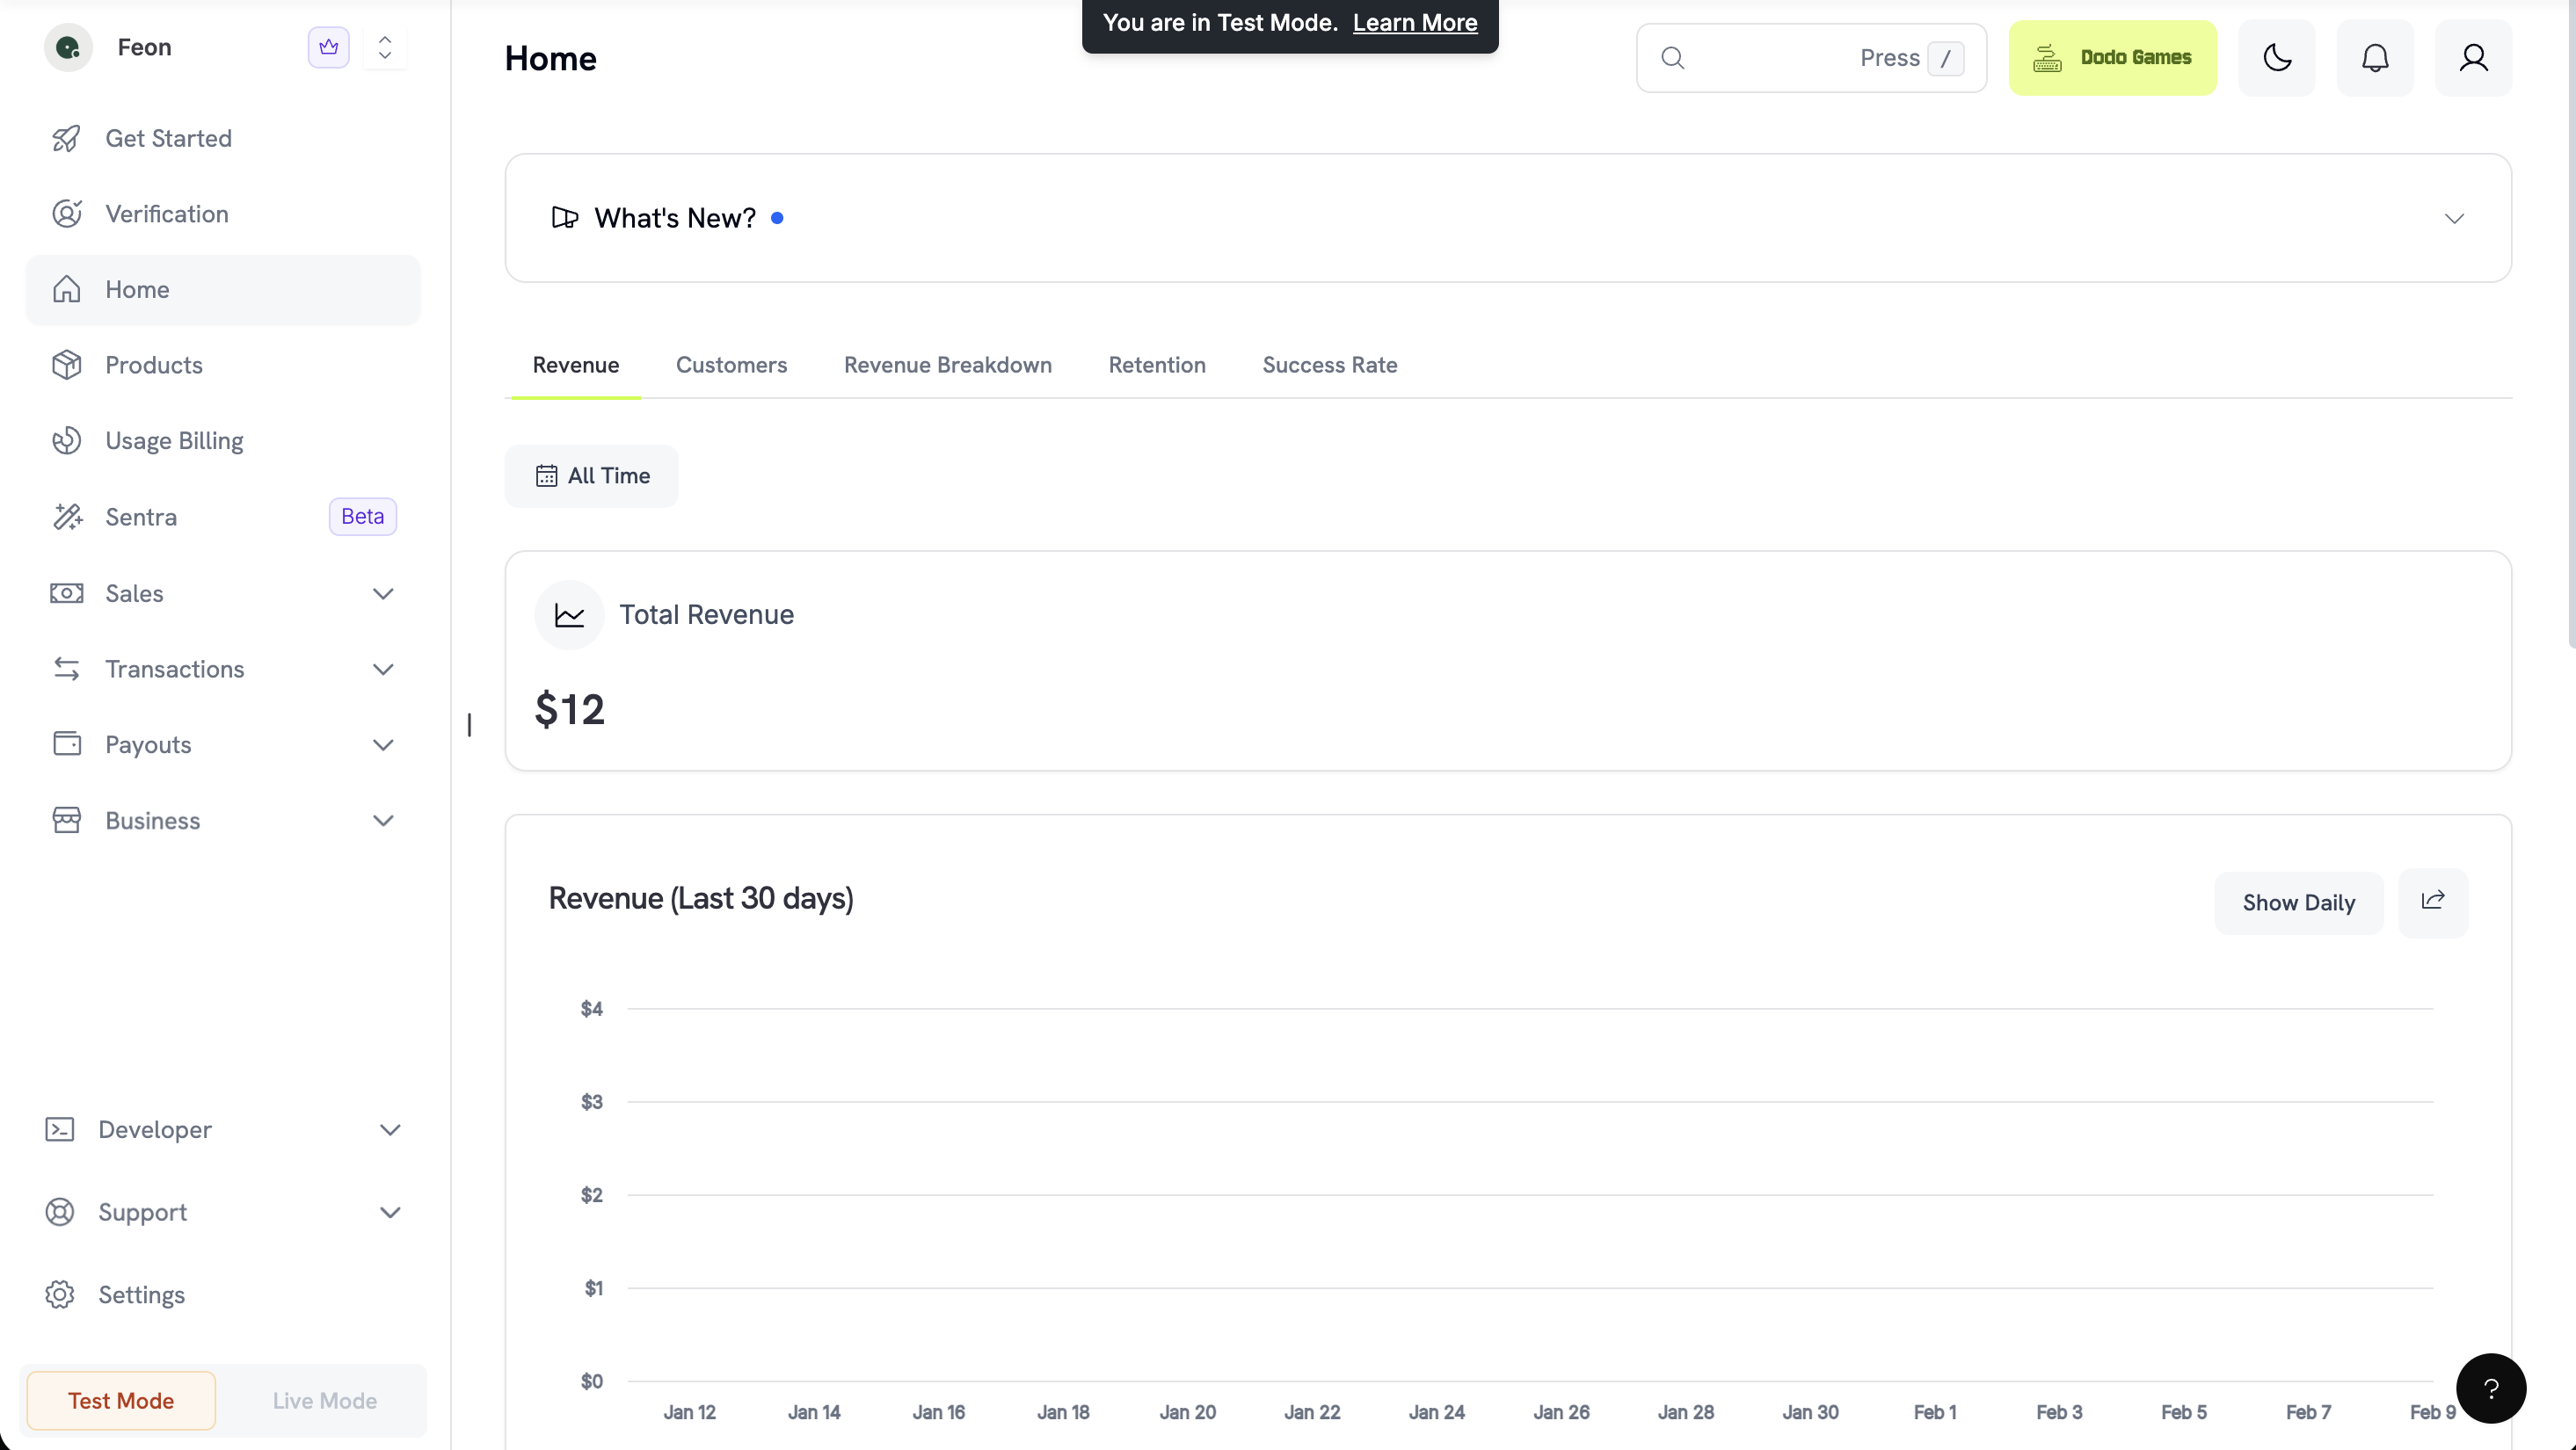
Task: Open the Total Revenue chart icon
Action: coord(569,614)
